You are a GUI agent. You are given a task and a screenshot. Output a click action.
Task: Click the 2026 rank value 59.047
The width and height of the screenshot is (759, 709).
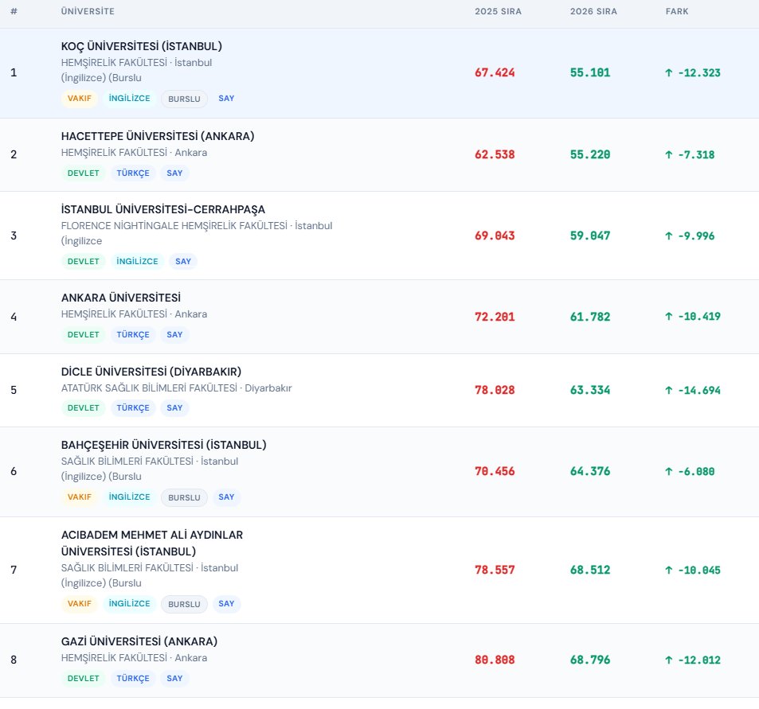click(590, 236)
